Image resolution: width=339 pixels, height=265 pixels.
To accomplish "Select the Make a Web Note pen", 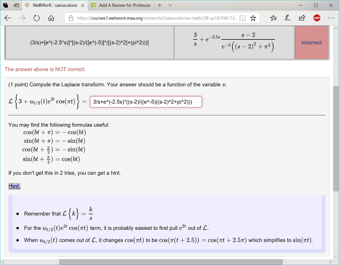I will 287,18.
